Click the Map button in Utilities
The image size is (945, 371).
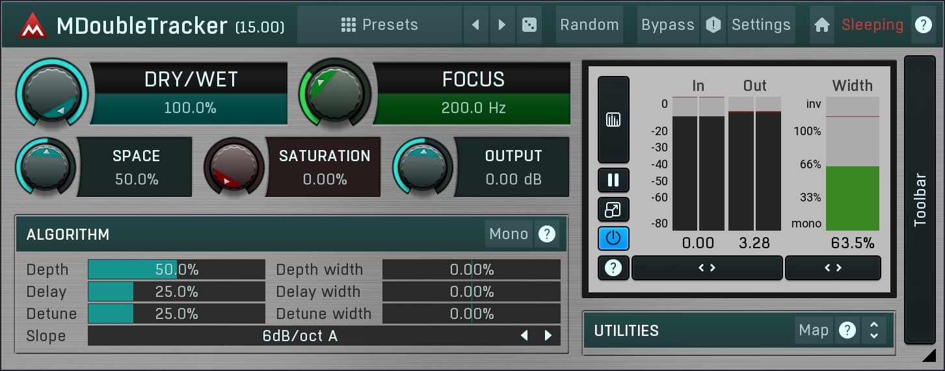point(813,331)
